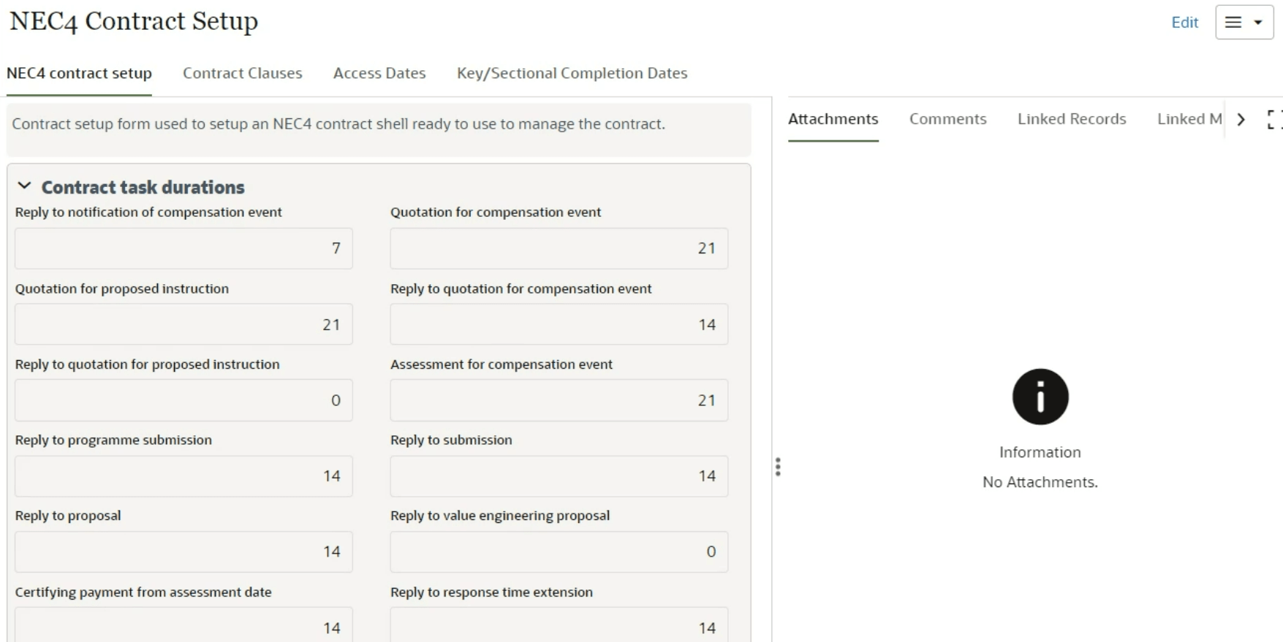Click the Quotation for proposed instruction field
The height and width of the screenshot is (642, 1283).
coord(183,324)
